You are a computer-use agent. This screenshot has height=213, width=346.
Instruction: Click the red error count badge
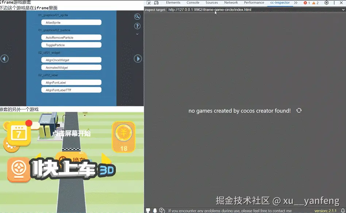[307, 3]
